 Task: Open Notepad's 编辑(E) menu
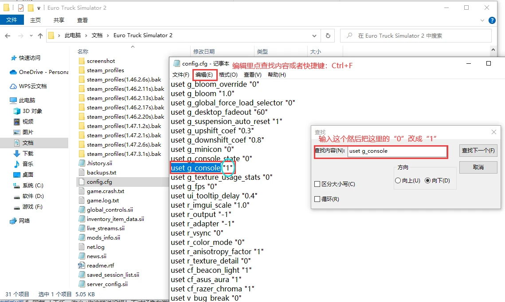pos(204,75)
